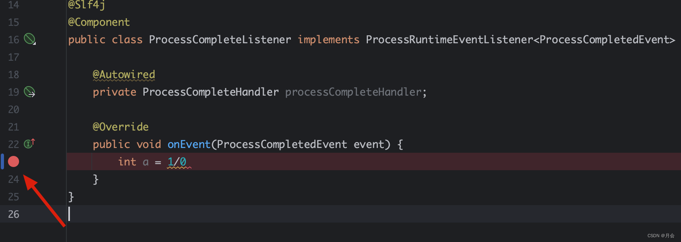Click line number 24 in the gutter
Screen dimensions: 681x242
tap(14, 179)
